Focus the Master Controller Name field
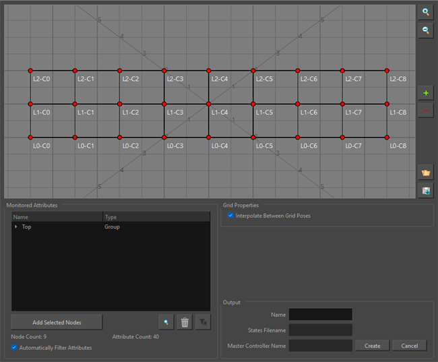The height and width of the screenshot is (362, 438). click(320, 346)
